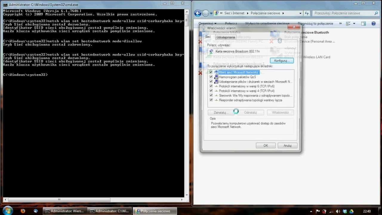Click Wyłącz to urządzenie sieciowe
This screenshot has width=382, height=215.
pyautogui.click(x=267, y=23)
